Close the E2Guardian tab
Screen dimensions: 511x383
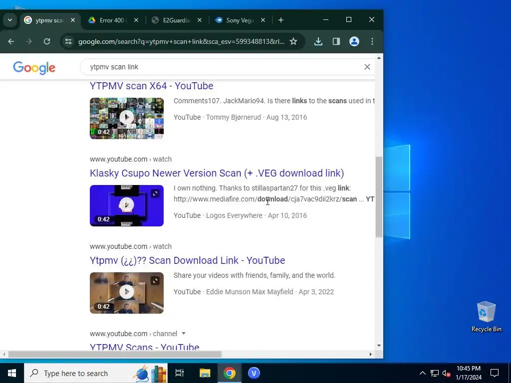(200, 20)
